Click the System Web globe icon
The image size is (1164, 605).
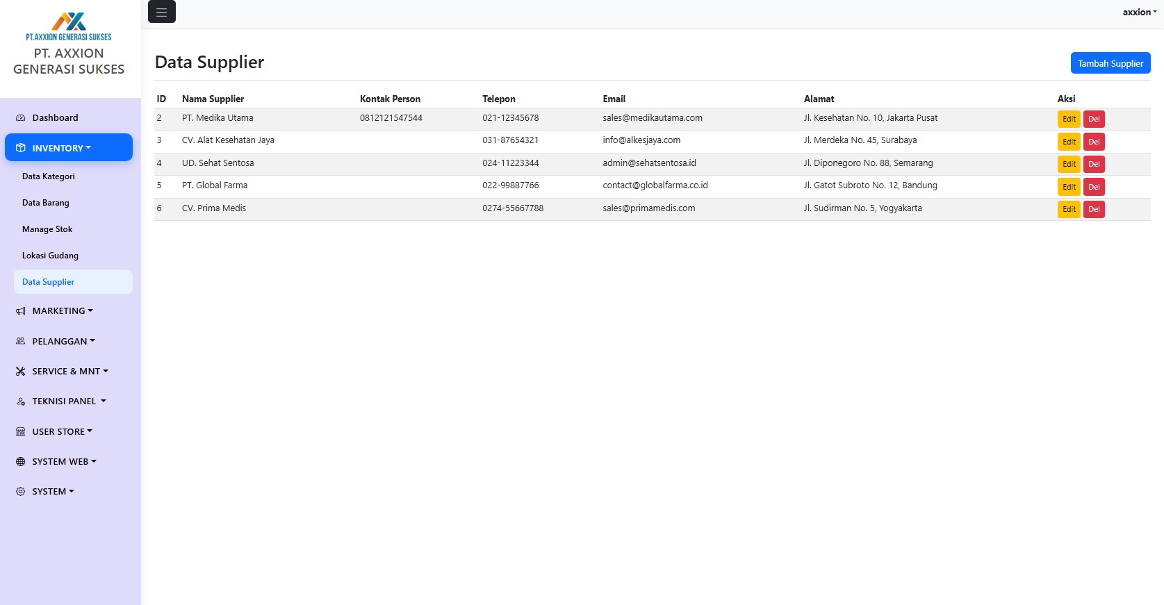[x=21, y=462]
